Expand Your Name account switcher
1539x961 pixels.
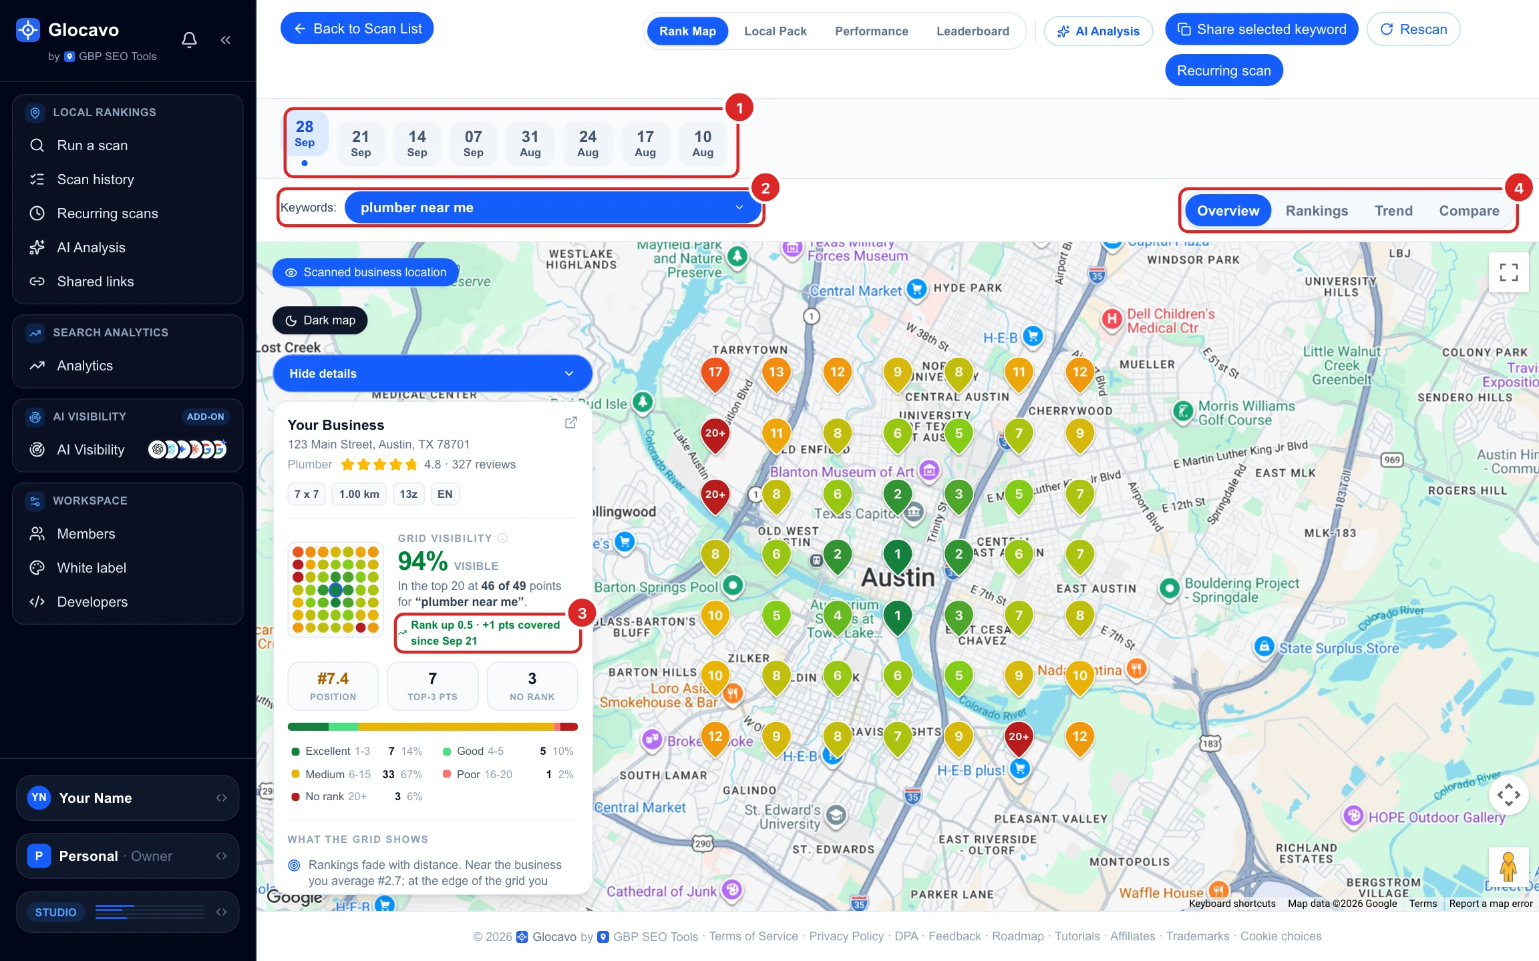(x=128, y=798)
